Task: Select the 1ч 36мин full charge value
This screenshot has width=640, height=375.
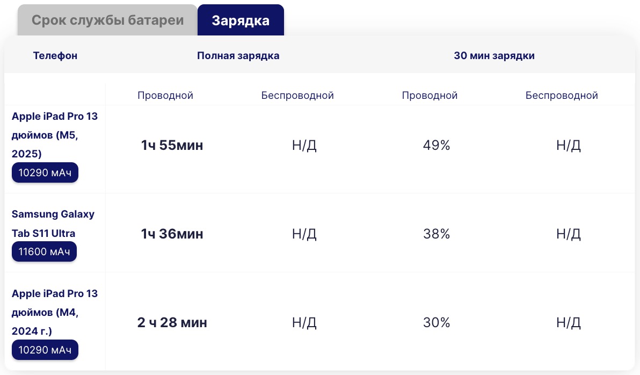Action: click(x=172, y=234)
